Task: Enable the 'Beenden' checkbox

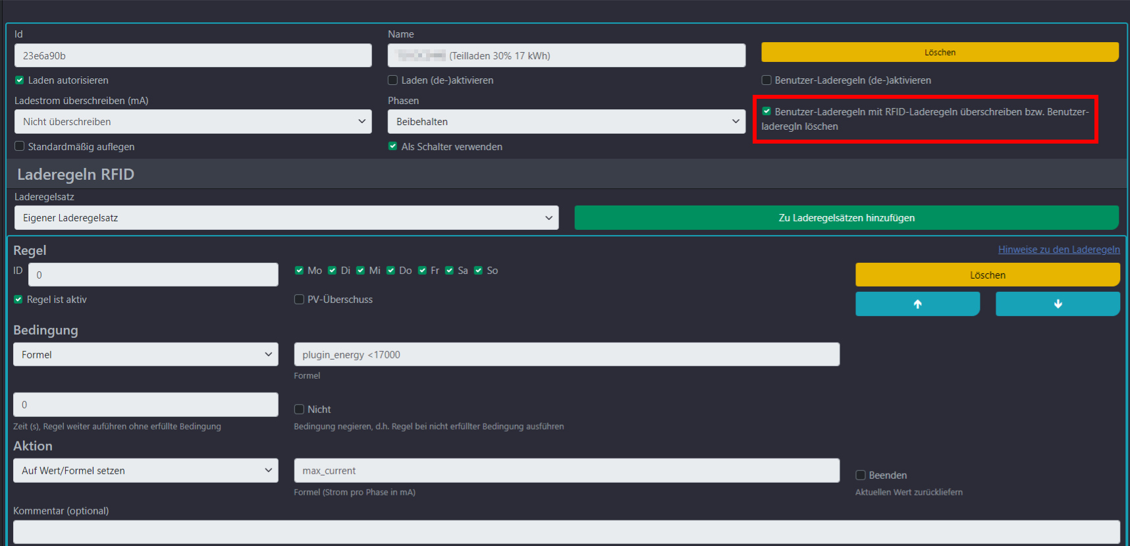Action: coord(860,476)
